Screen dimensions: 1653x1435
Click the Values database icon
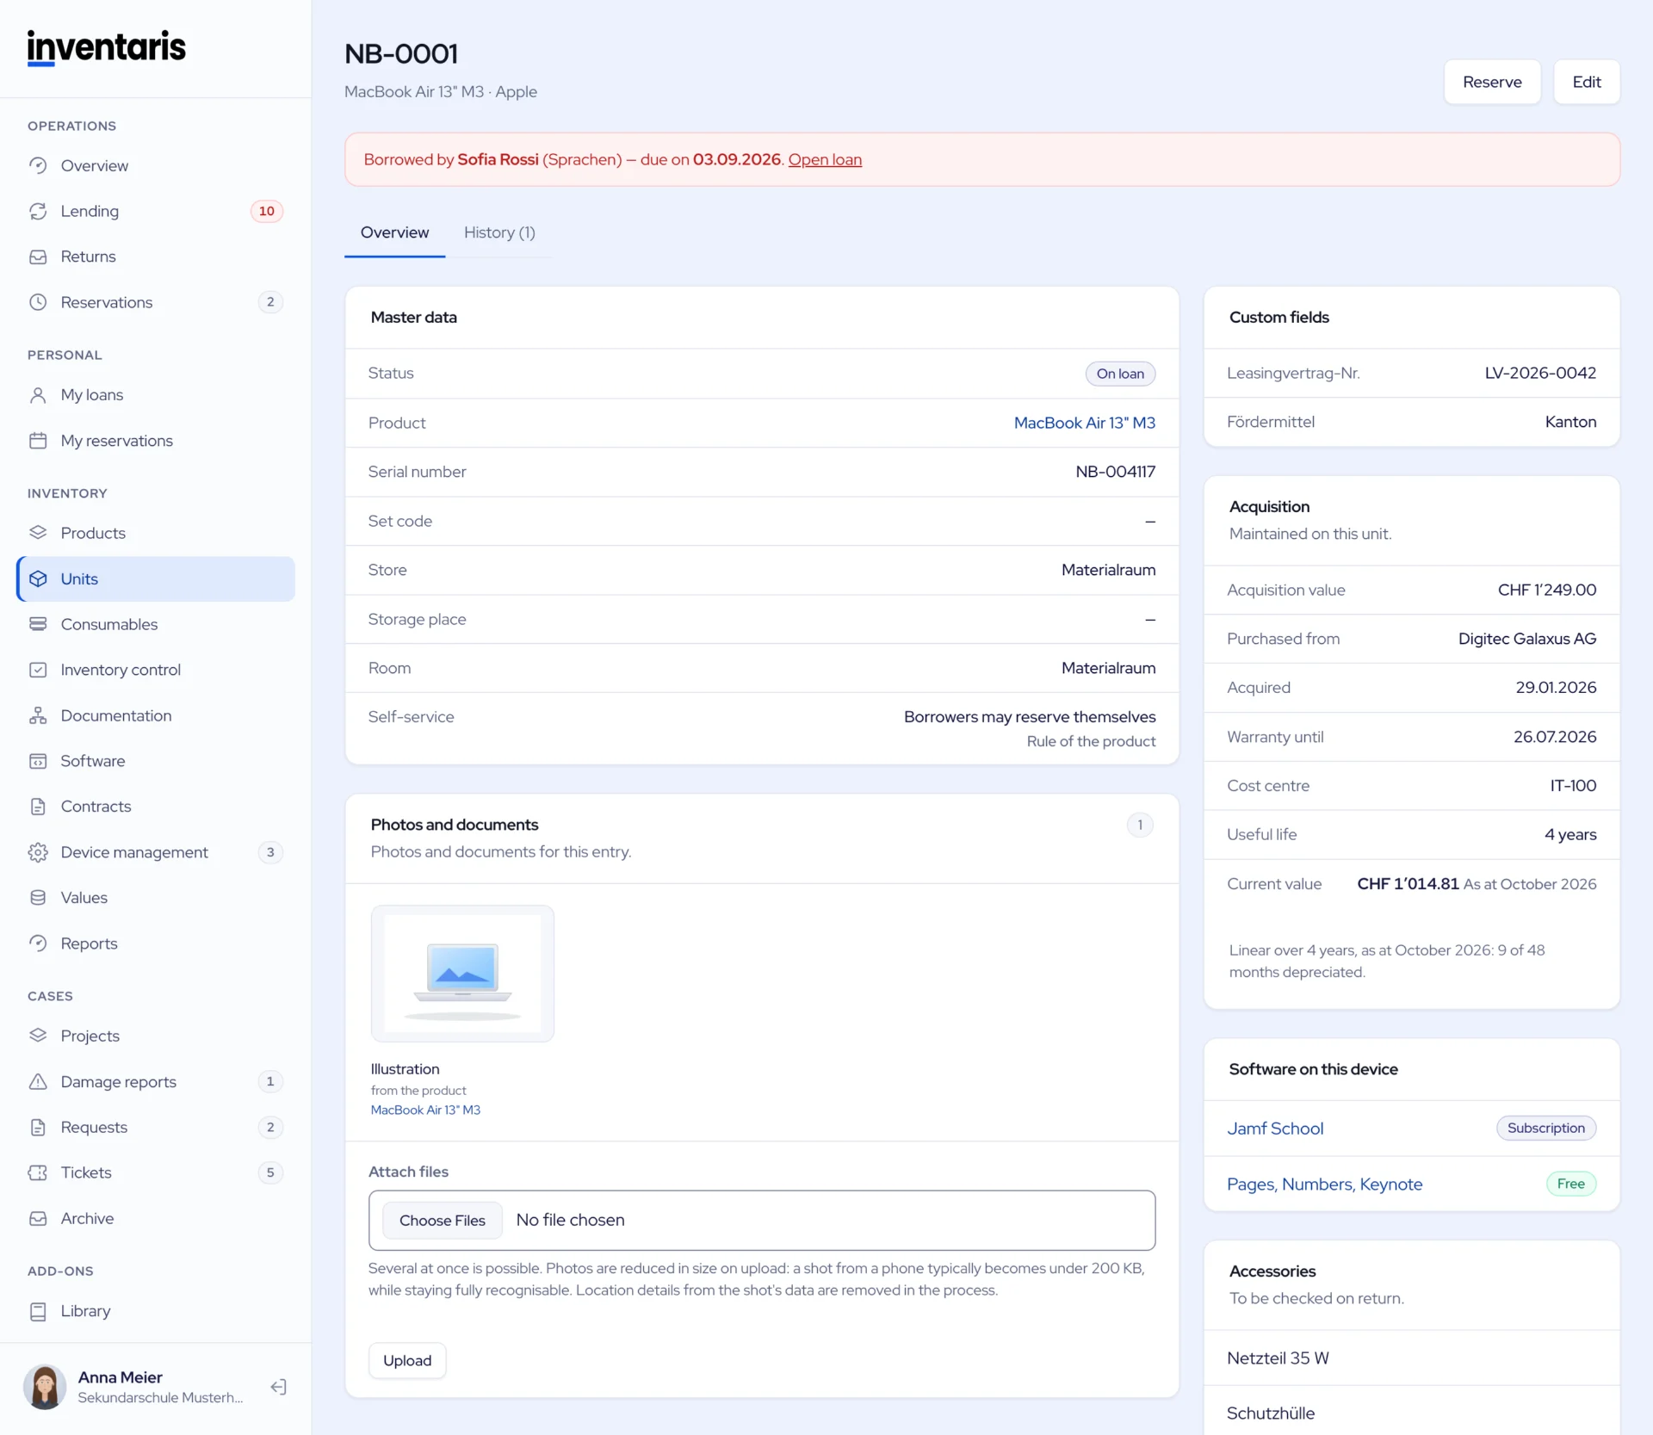pyautogui.click(x=38, y=898)
